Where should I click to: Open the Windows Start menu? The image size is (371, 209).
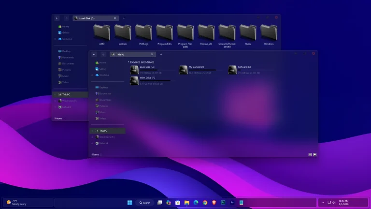click(x=129, y=203)
